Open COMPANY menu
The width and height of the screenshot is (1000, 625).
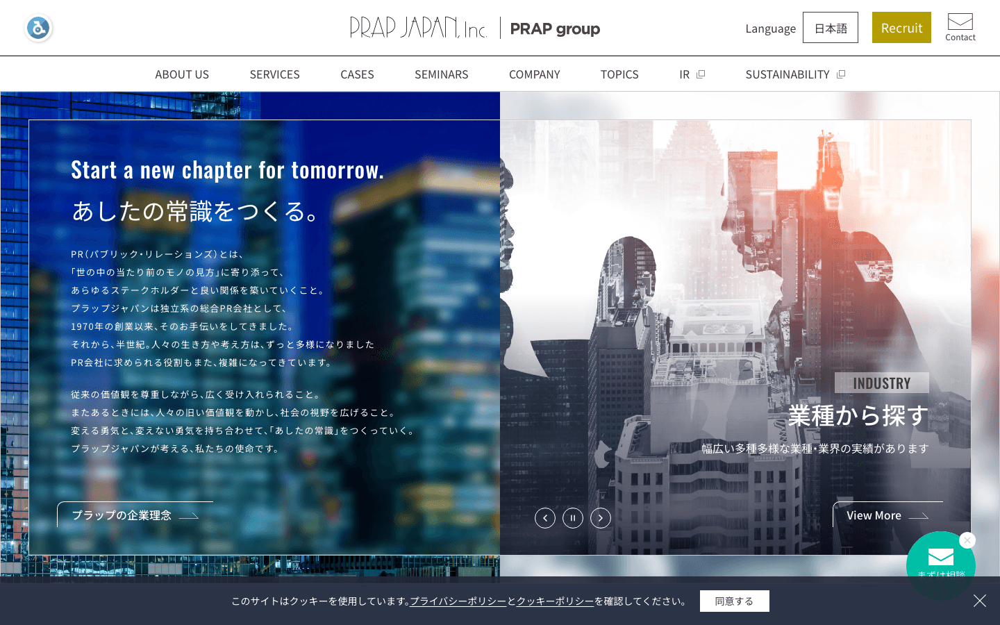point(535,74)
